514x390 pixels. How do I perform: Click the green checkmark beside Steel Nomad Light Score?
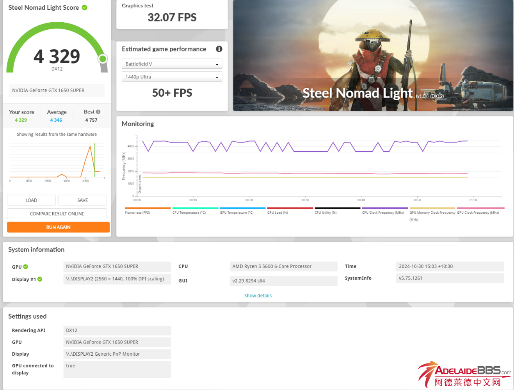click(x=85, y=7)
